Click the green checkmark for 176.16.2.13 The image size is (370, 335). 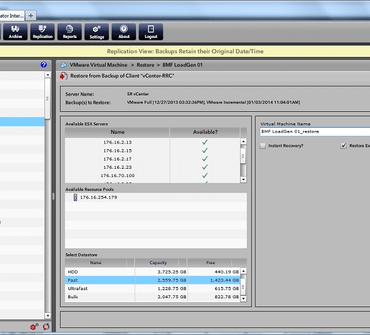point(205,142)
